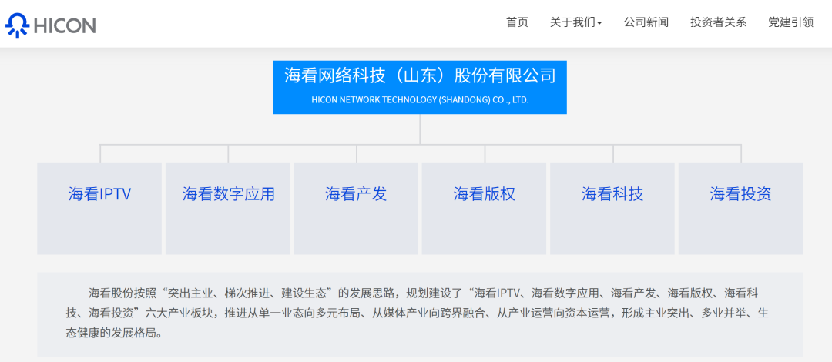Click the HICON logo text
832x362 pixels.
(65, 25)
